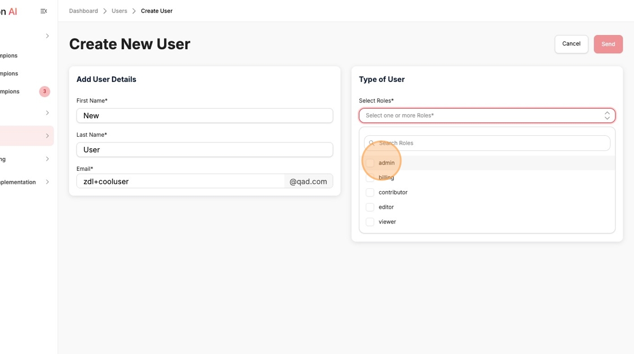
Task: Toggle the Select Roles up-down arrows
Action: pos(607,115)
